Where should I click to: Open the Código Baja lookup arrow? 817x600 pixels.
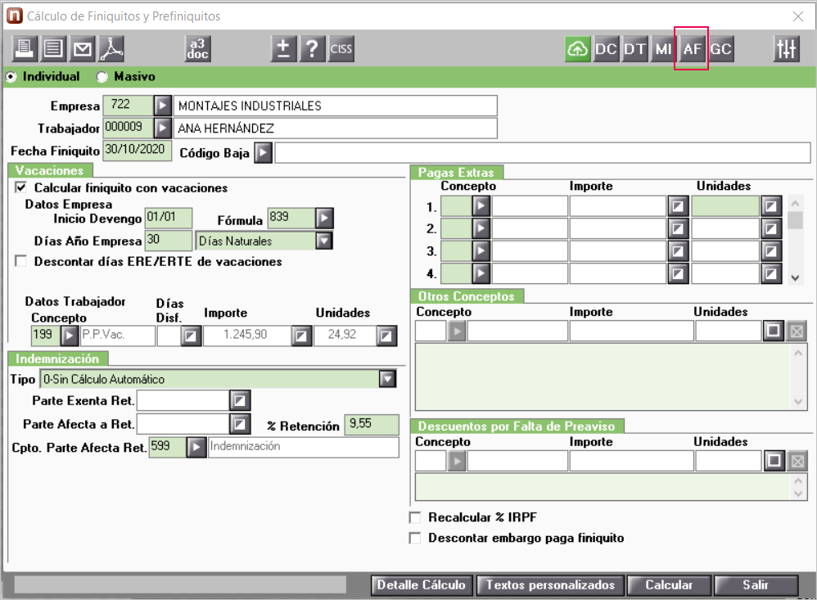coord(263,153)
